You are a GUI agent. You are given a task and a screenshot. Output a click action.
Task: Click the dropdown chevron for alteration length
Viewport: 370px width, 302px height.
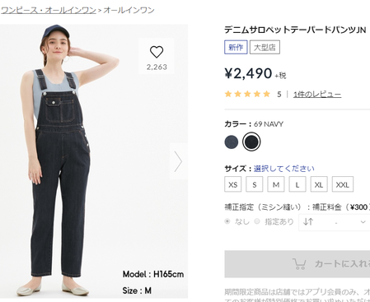coord(363,222)
